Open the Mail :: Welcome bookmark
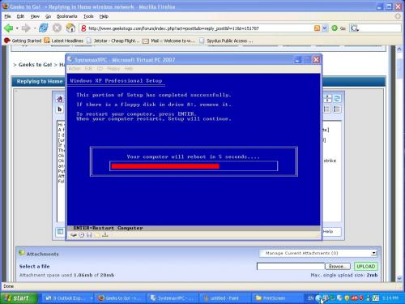 point(168,41)
